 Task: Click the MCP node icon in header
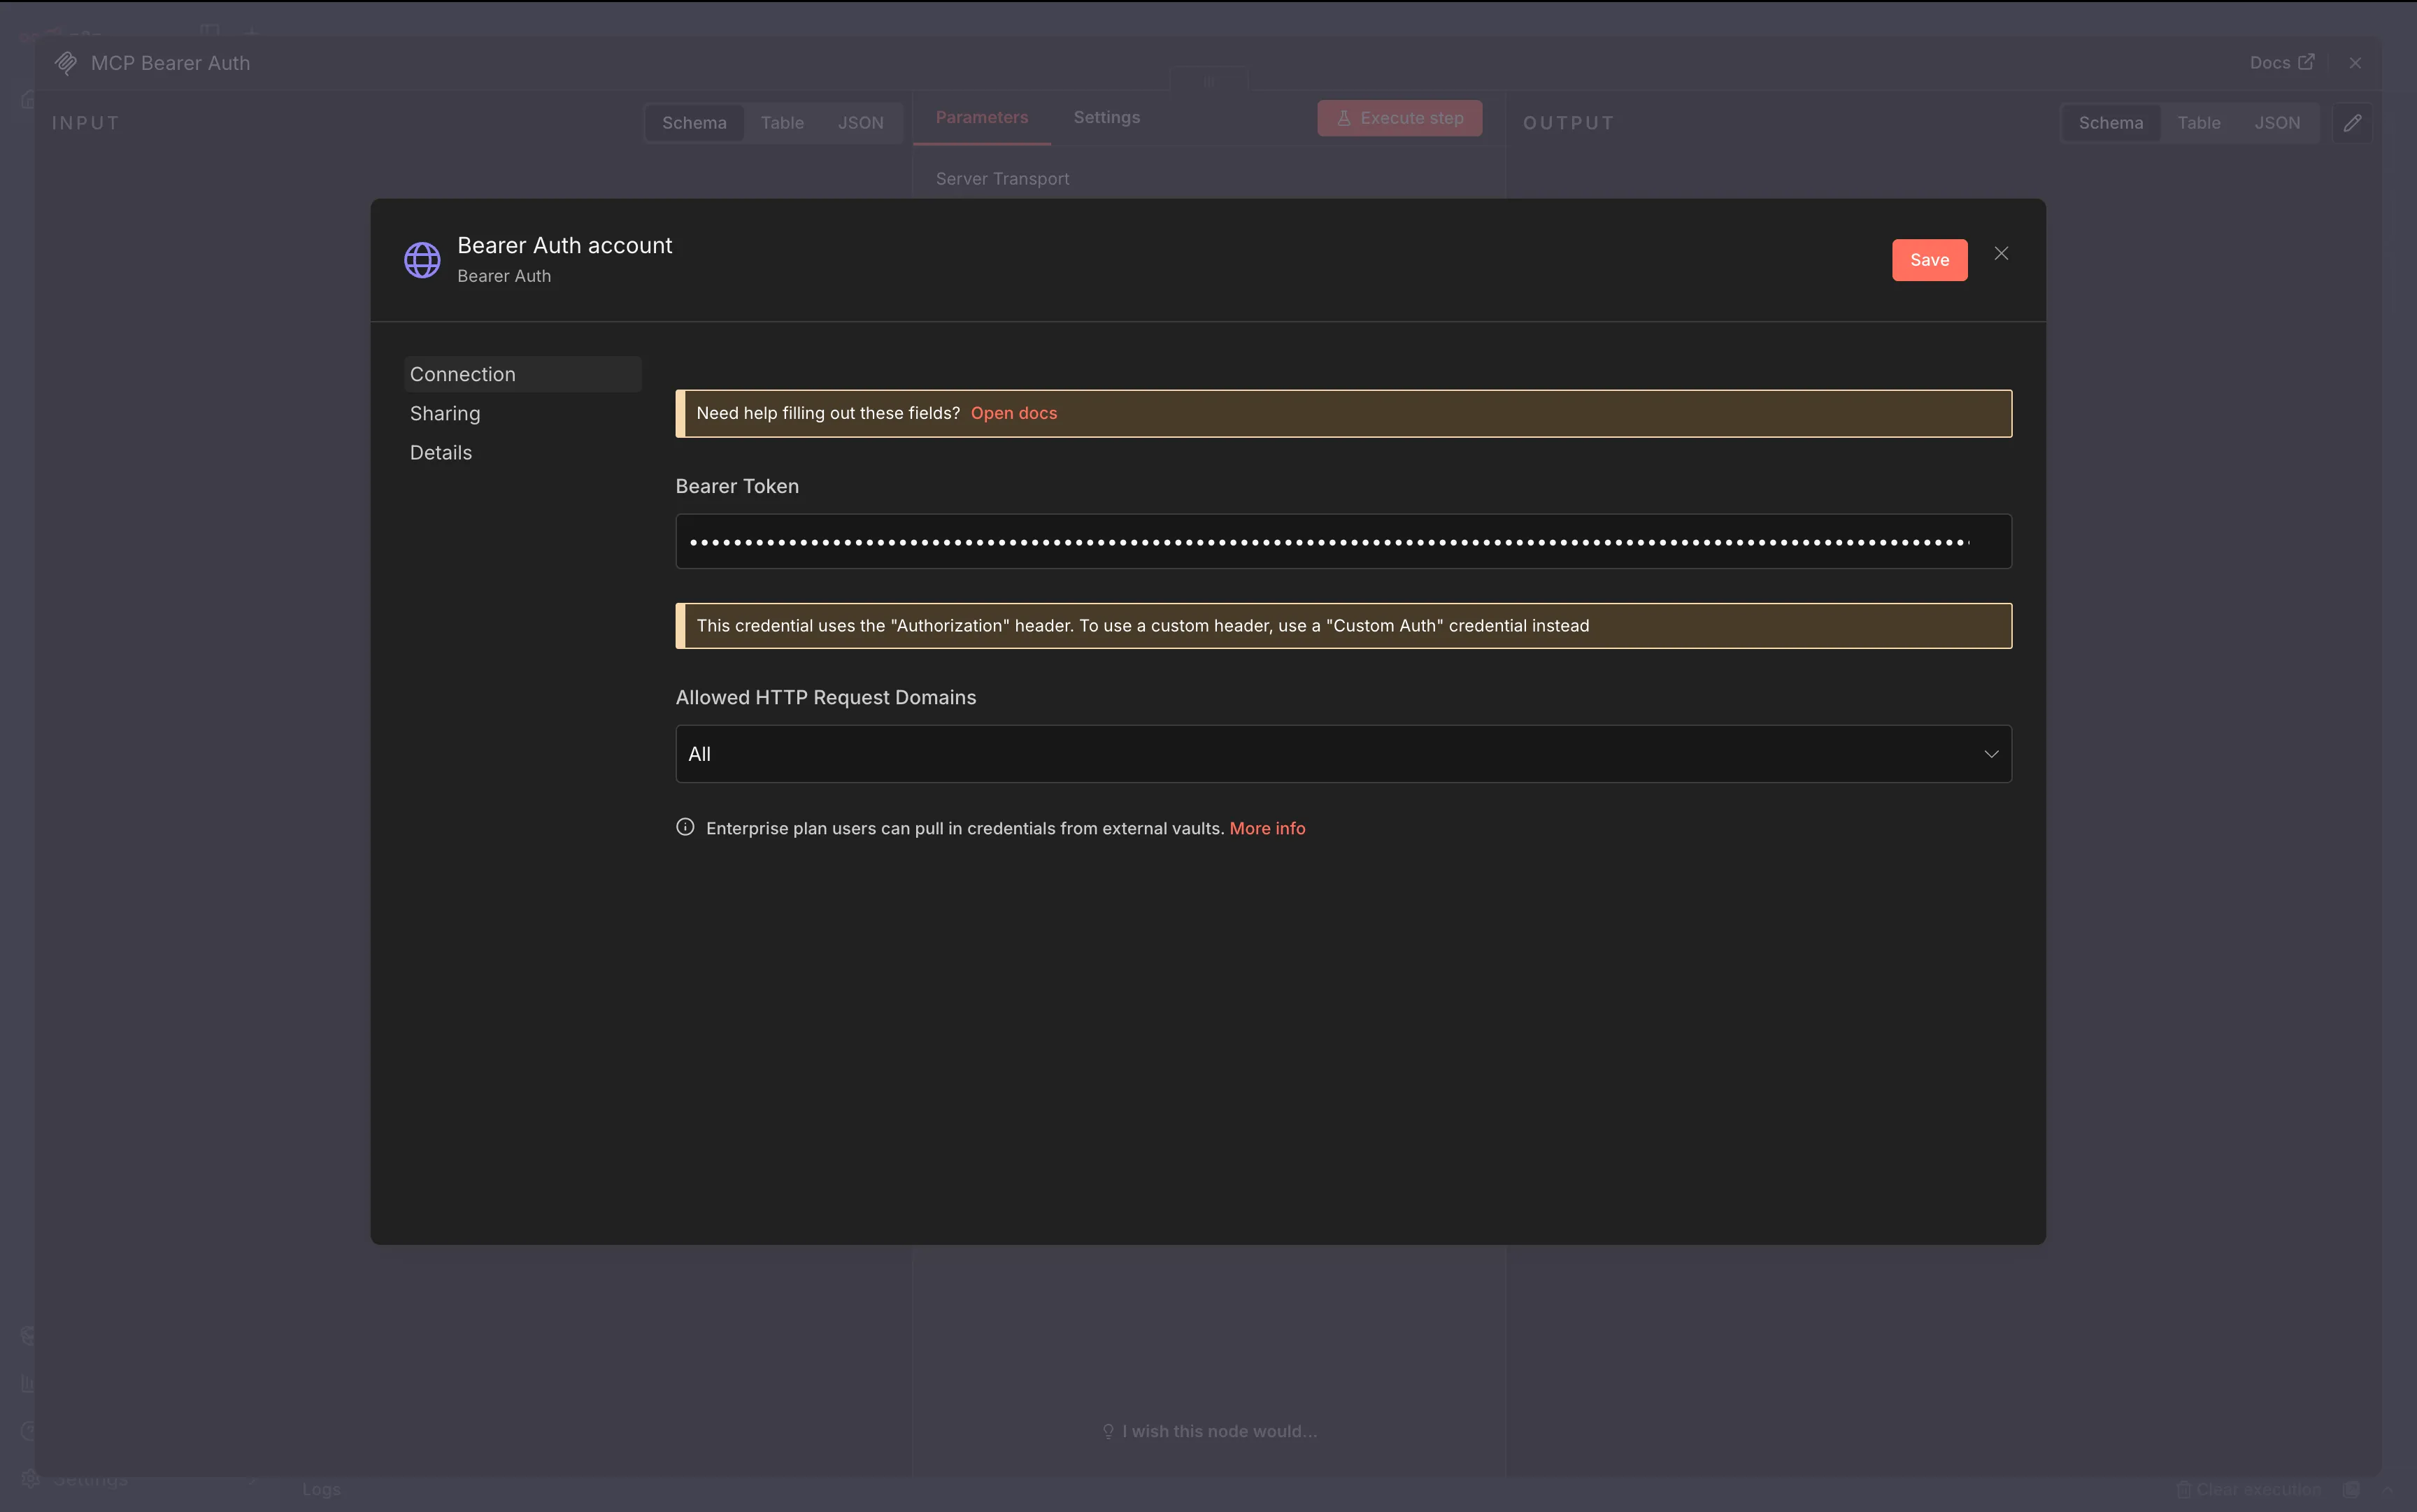click(x=66, y=63)
